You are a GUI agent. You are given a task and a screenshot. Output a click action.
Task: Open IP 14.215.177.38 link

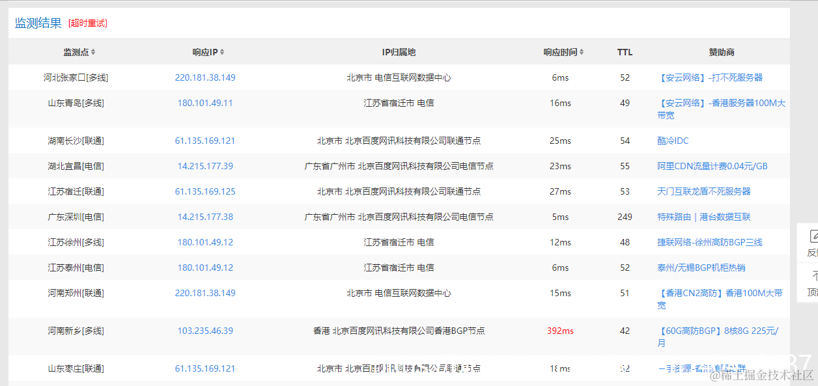point(205,217)
